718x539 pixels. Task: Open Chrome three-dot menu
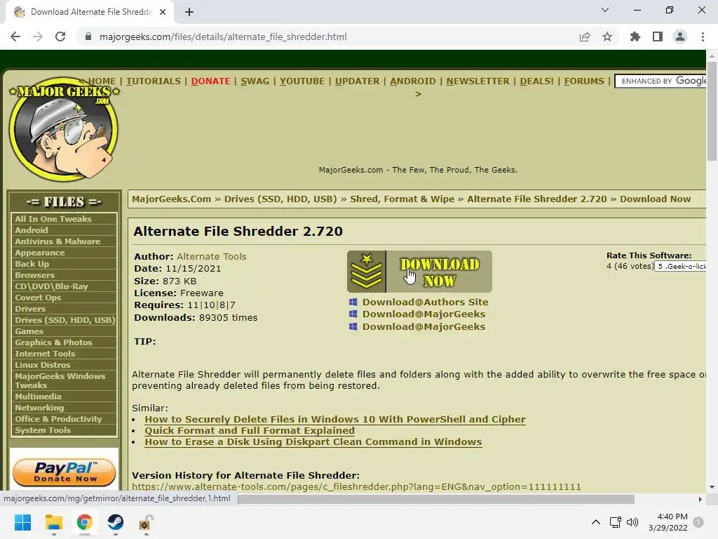pyautogui.click(x=703, y=36)
